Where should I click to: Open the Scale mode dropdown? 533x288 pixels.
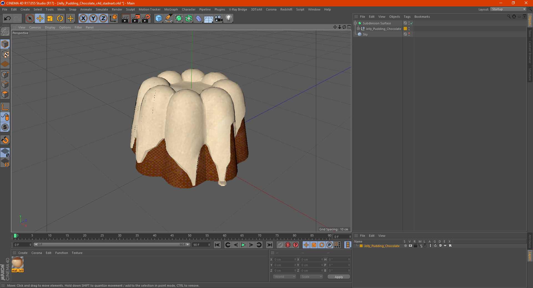(x=311, y=277)
